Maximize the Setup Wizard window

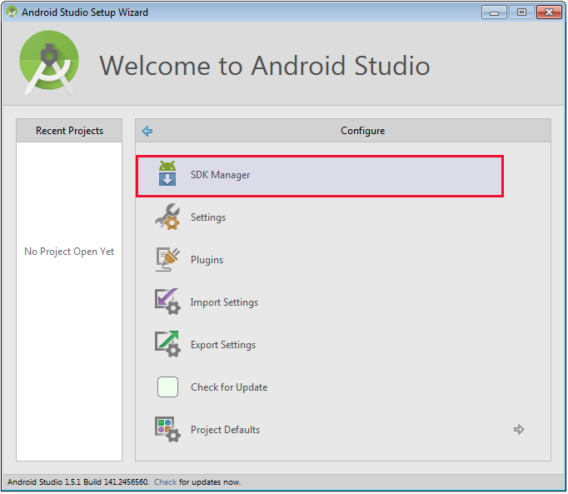(521, 12)
